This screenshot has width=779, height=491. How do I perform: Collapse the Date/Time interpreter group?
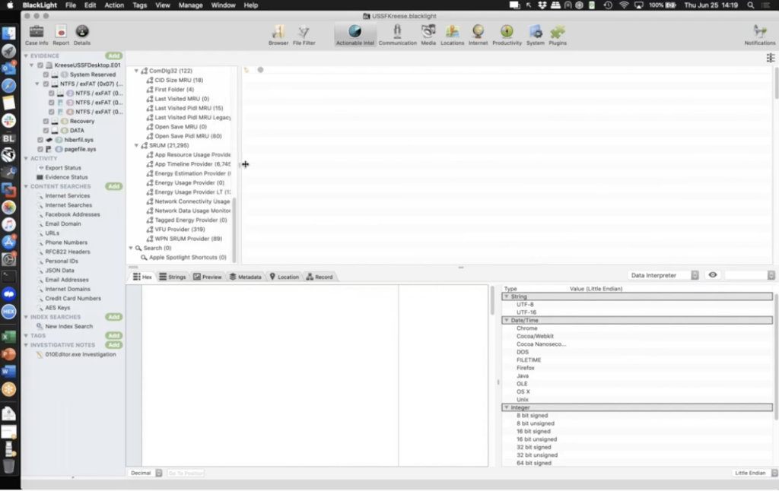tap(506, 320)
